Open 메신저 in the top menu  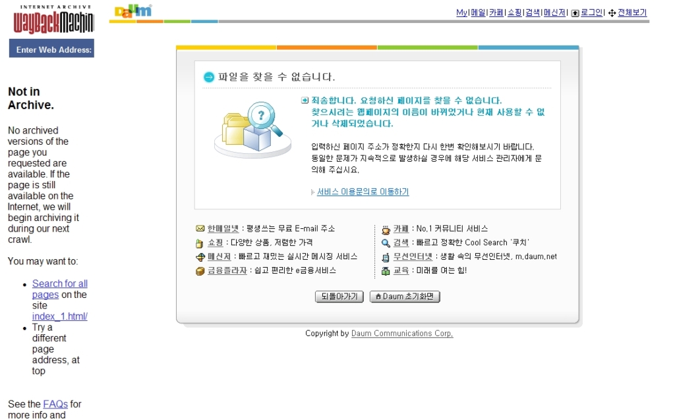[554, 13]
